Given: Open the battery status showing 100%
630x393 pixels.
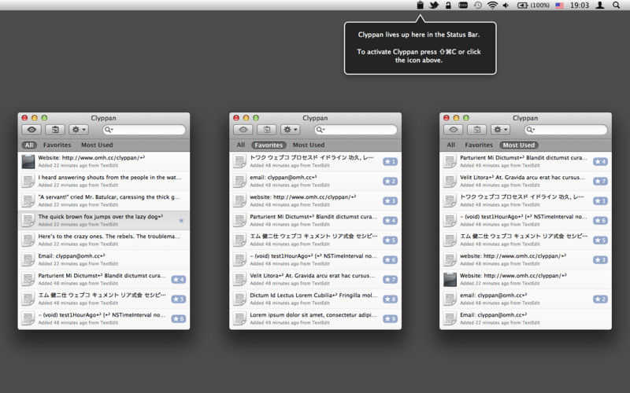Looking at the screenshot, I should [x=533, y=6].
